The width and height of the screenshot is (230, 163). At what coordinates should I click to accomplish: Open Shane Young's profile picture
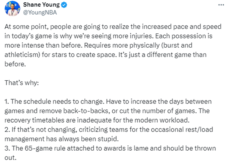[x=13, y=9]
